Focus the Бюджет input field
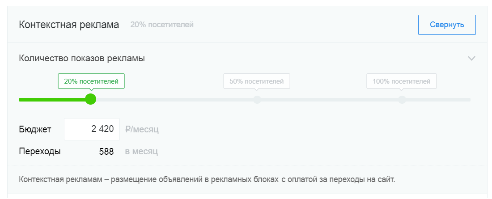Image resolution: width=492 pixels, height=199 pixels. click(92, 129)
